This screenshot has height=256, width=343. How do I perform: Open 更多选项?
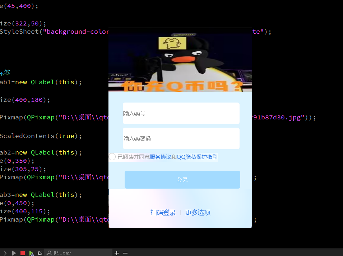click(198, 213)
